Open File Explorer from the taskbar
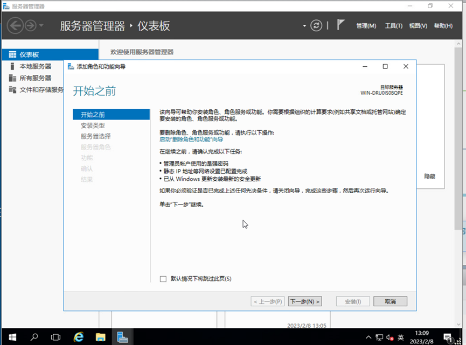Screen dimensions: 466x345 tap(100, 337)
